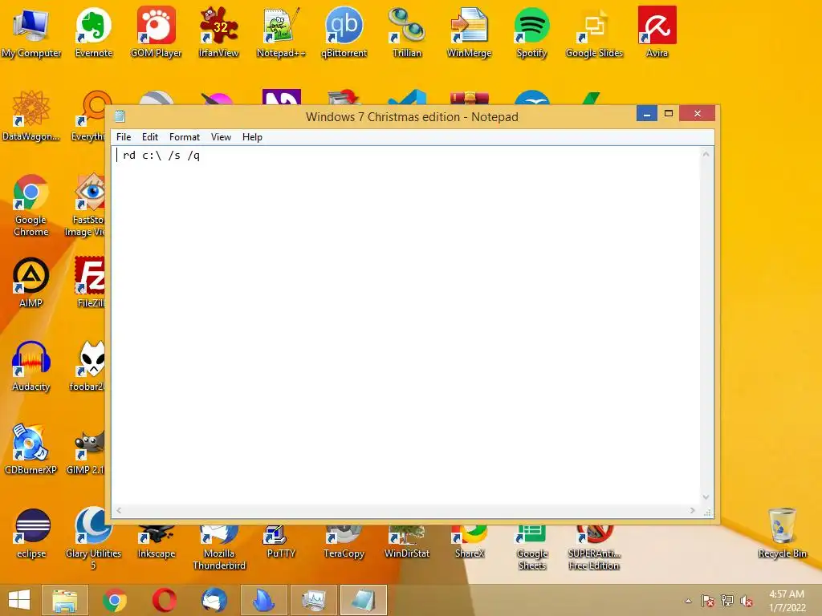822x616 pixels.
Task: Maximize the Notepad window
Action: click(x=669, y=114)
